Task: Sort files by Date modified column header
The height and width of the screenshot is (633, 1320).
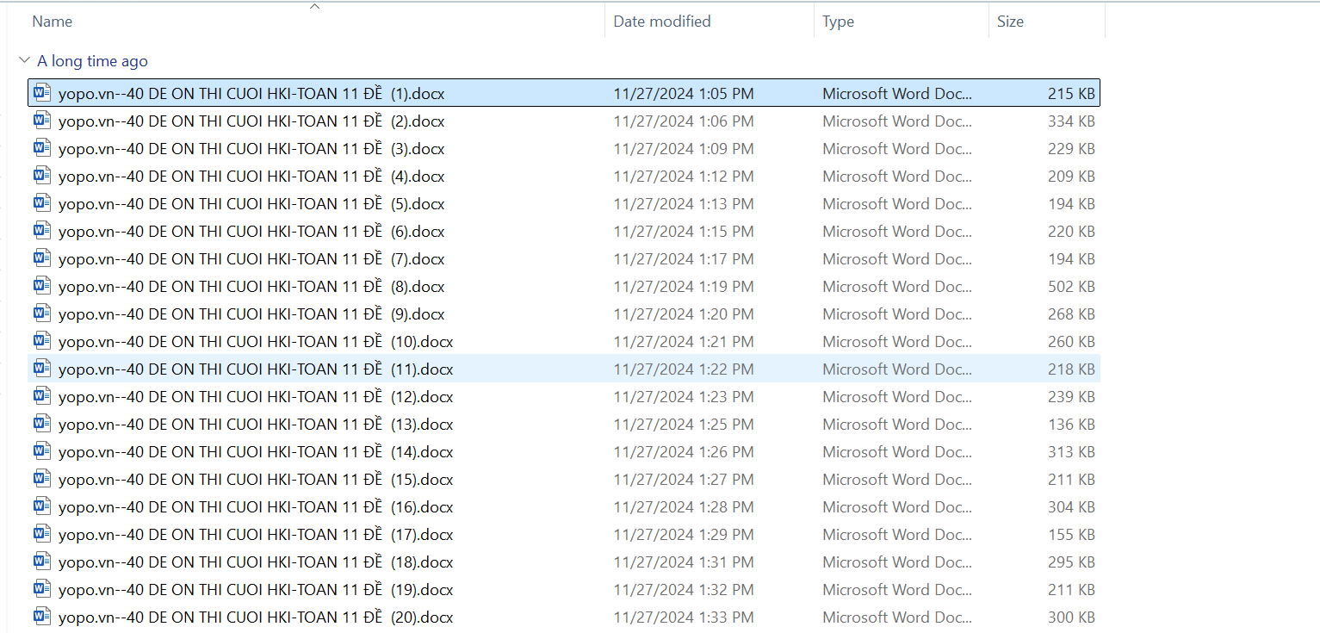Action: click(x=661, y=22)
